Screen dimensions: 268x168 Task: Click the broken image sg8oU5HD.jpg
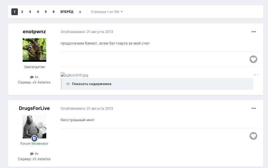74,75
